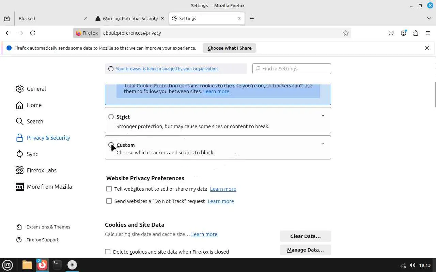Image resolution: width=436 pixels, height=272 pixels.
Task: Enable delete cookies when Firefox closes
Action: (x=108, y=252)
